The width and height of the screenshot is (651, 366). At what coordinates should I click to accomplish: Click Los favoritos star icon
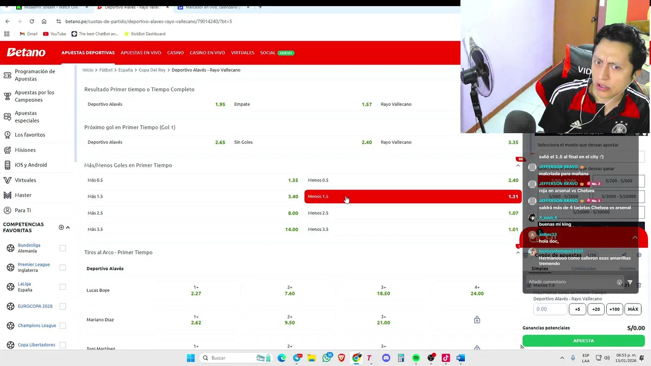pos(7,135)
